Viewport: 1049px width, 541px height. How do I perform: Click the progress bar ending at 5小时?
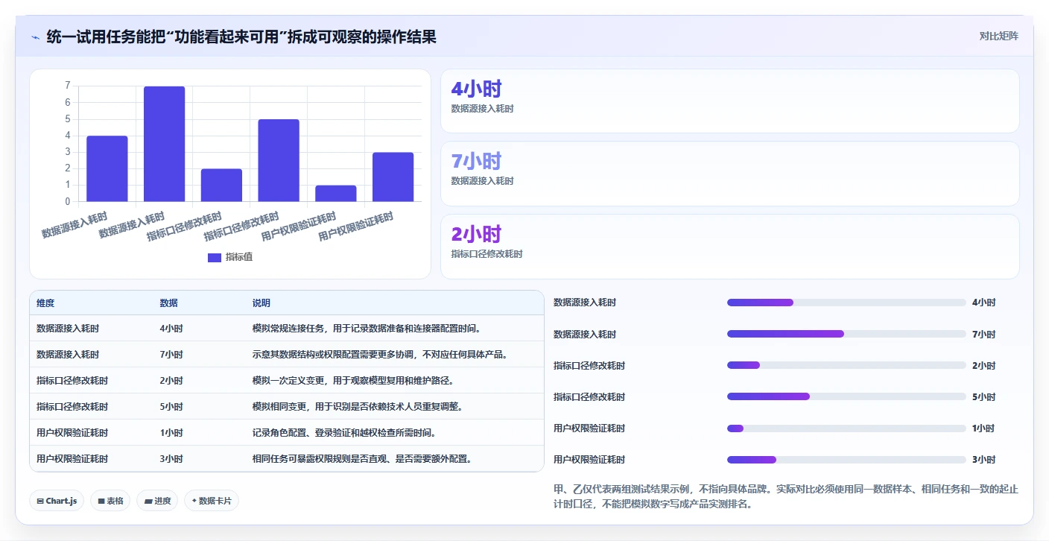tap(846, 396)
